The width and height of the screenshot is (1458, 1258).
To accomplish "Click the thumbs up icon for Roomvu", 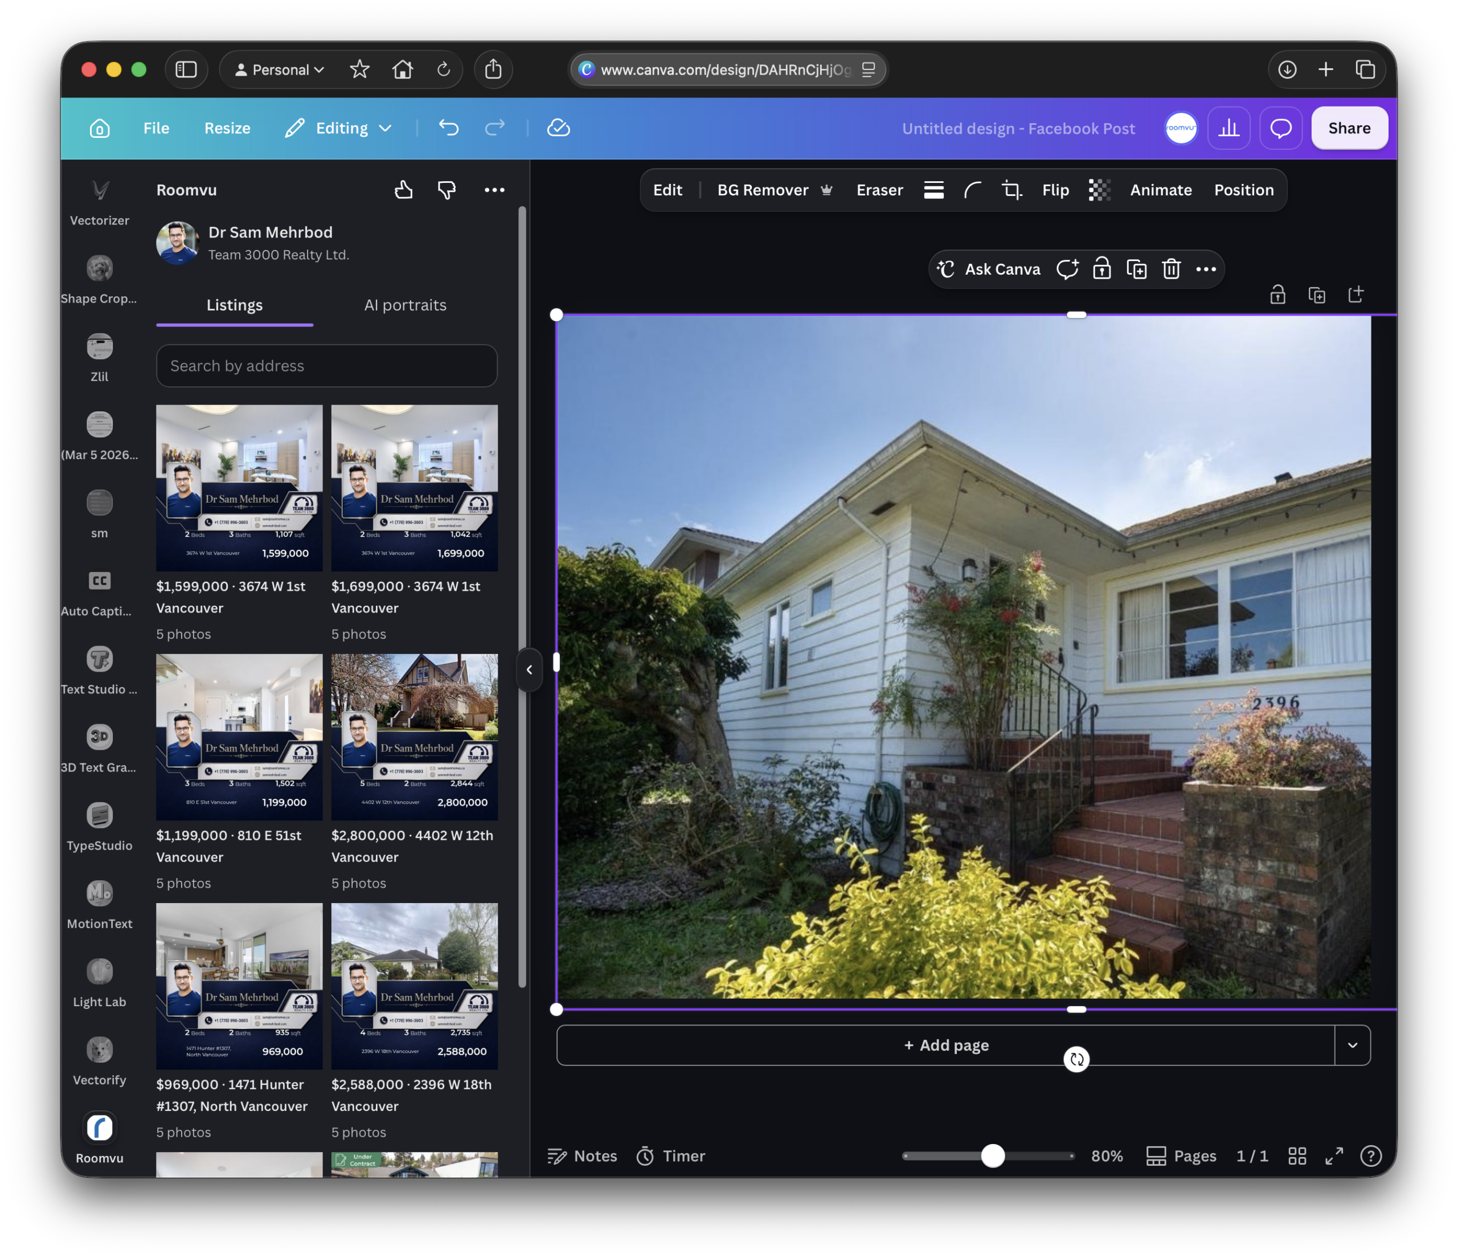I will [404, 189].
